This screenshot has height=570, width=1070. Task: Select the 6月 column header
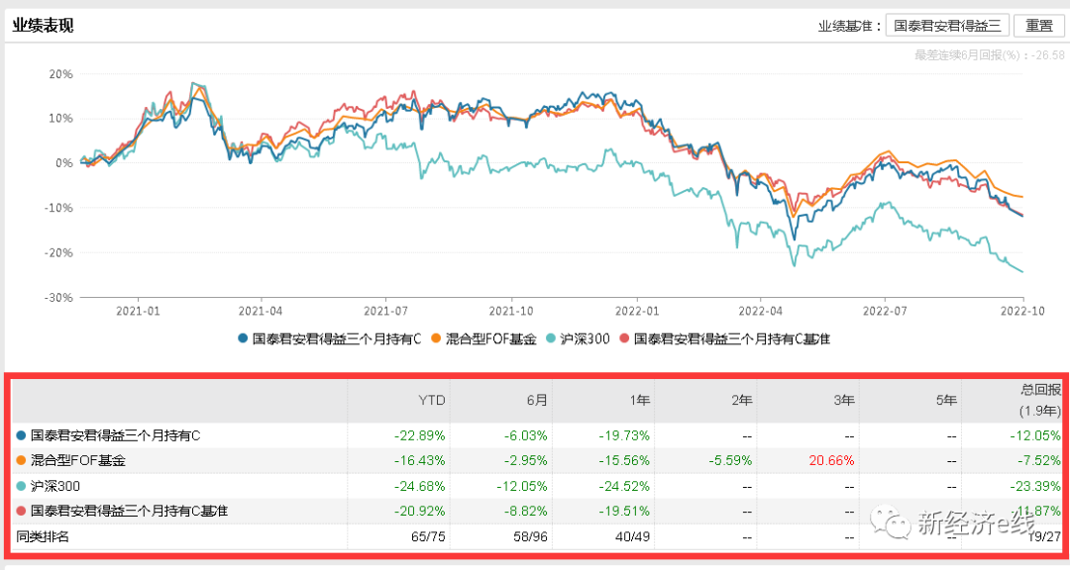pos(535,401)
